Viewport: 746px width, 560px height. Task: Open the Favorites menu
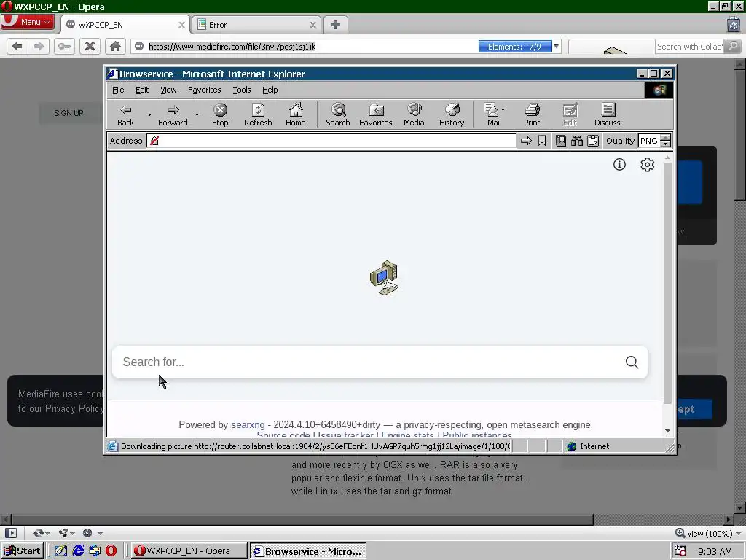[x=205, y=90]
